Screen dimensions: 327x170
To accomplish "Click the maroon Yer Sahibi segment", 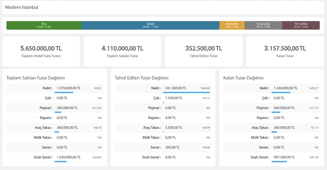I will [301, 25].
